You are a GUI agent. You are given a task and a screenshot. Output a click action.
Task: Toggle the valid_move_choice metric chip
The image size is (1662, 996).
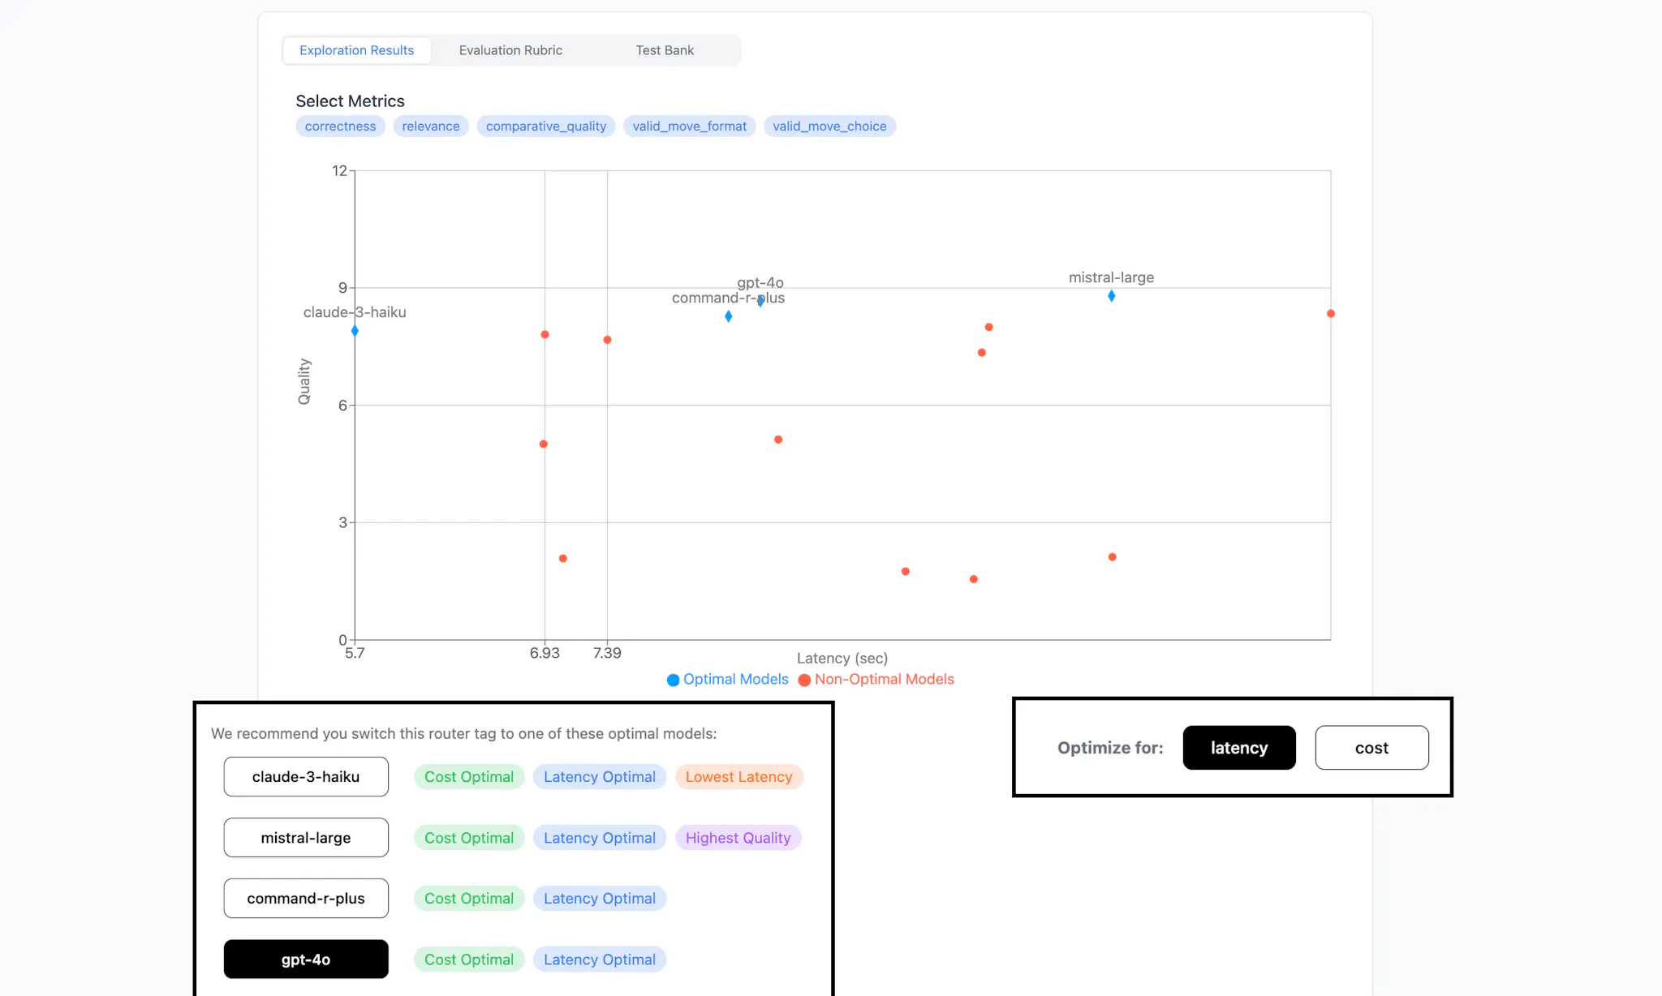coord(829,127)
